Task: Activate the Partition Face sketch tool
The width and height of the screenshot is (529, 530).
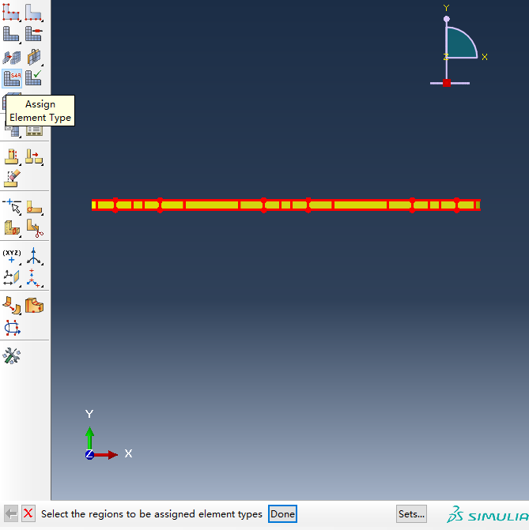Action: (x=34, y=207)
